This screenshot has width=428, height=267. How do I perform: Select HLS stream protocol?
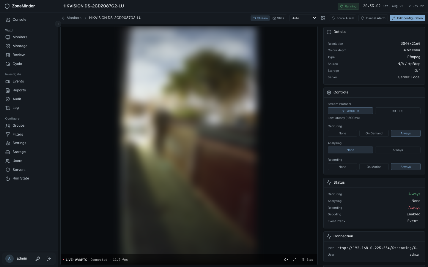click(398, 111)
